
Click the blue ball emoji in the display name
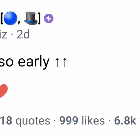(10, 18)
